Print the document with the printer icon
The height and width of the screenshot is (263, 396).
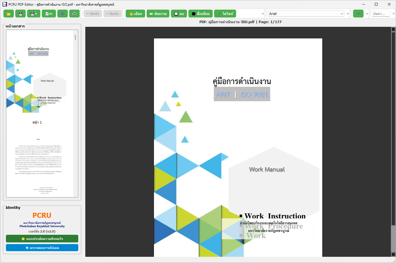coord(74,14)
